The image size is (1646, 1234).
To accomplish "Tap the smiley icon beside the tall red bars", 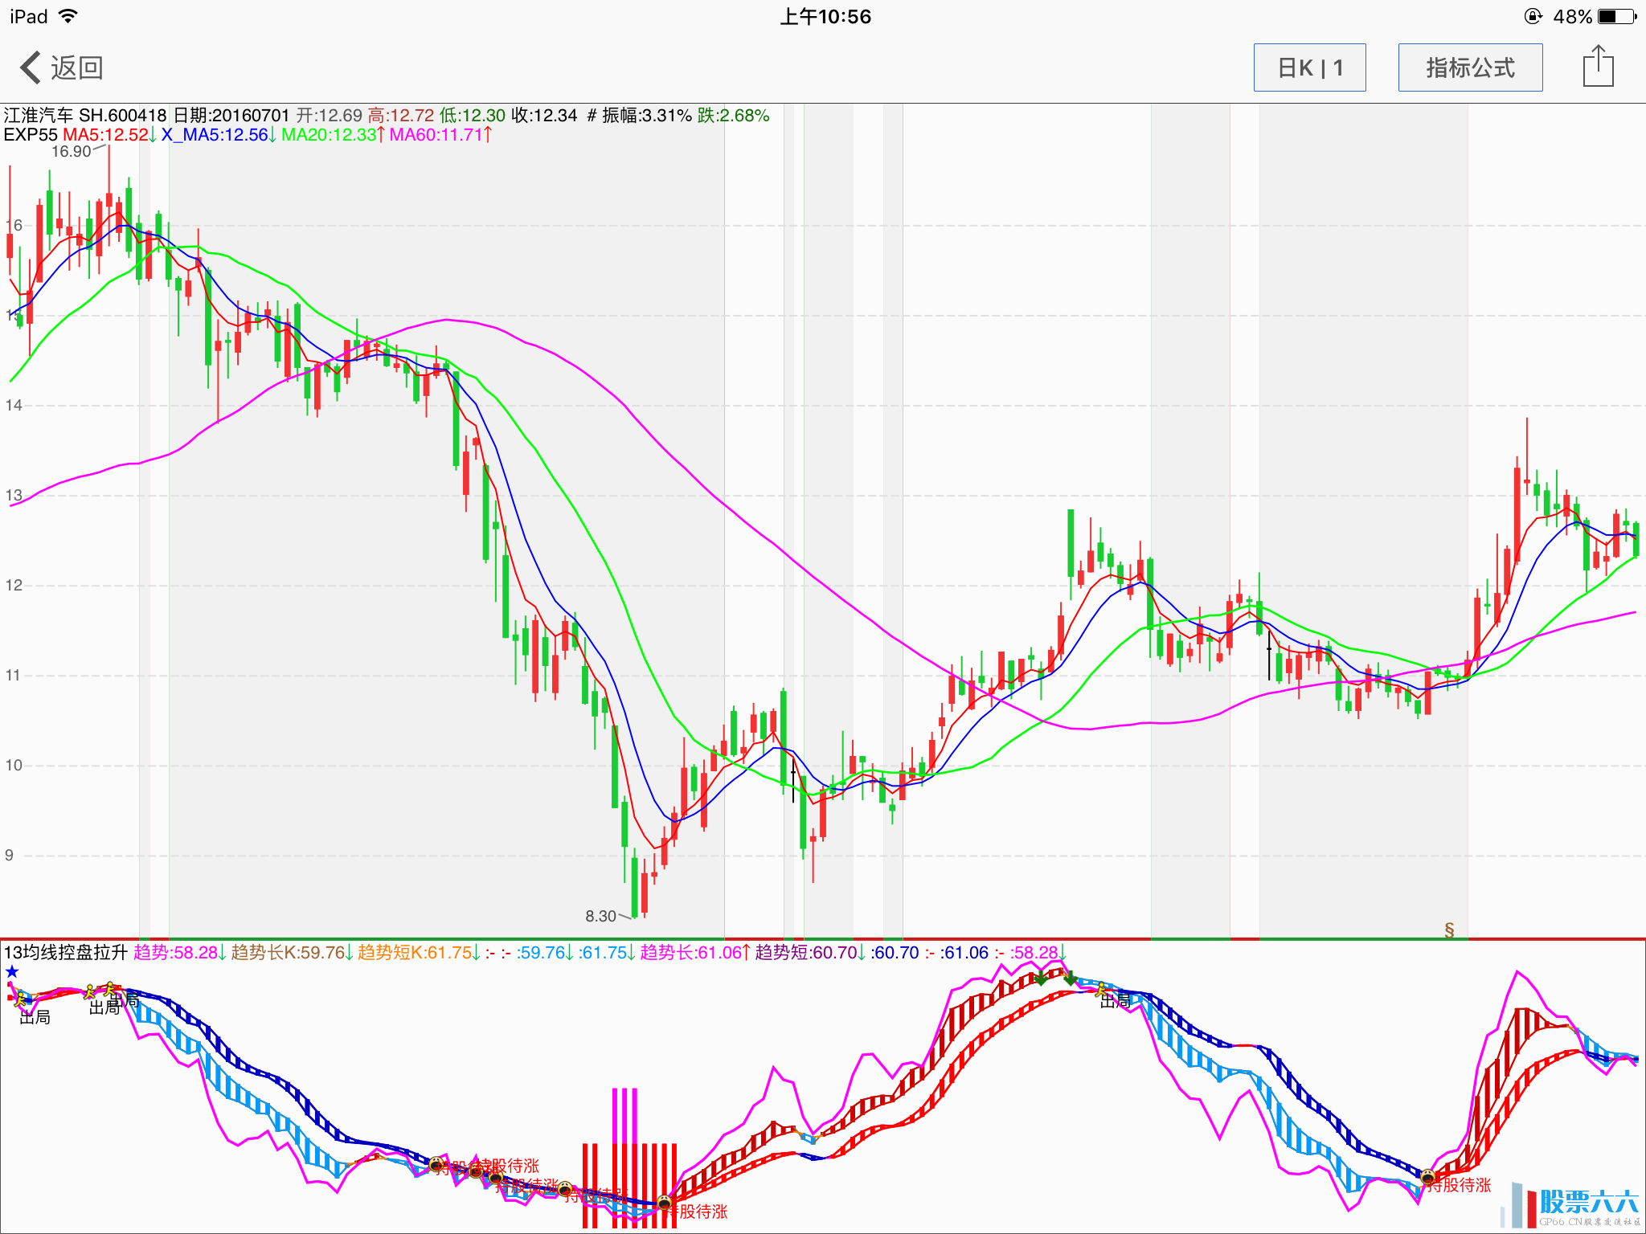I will pos(665,1203).
